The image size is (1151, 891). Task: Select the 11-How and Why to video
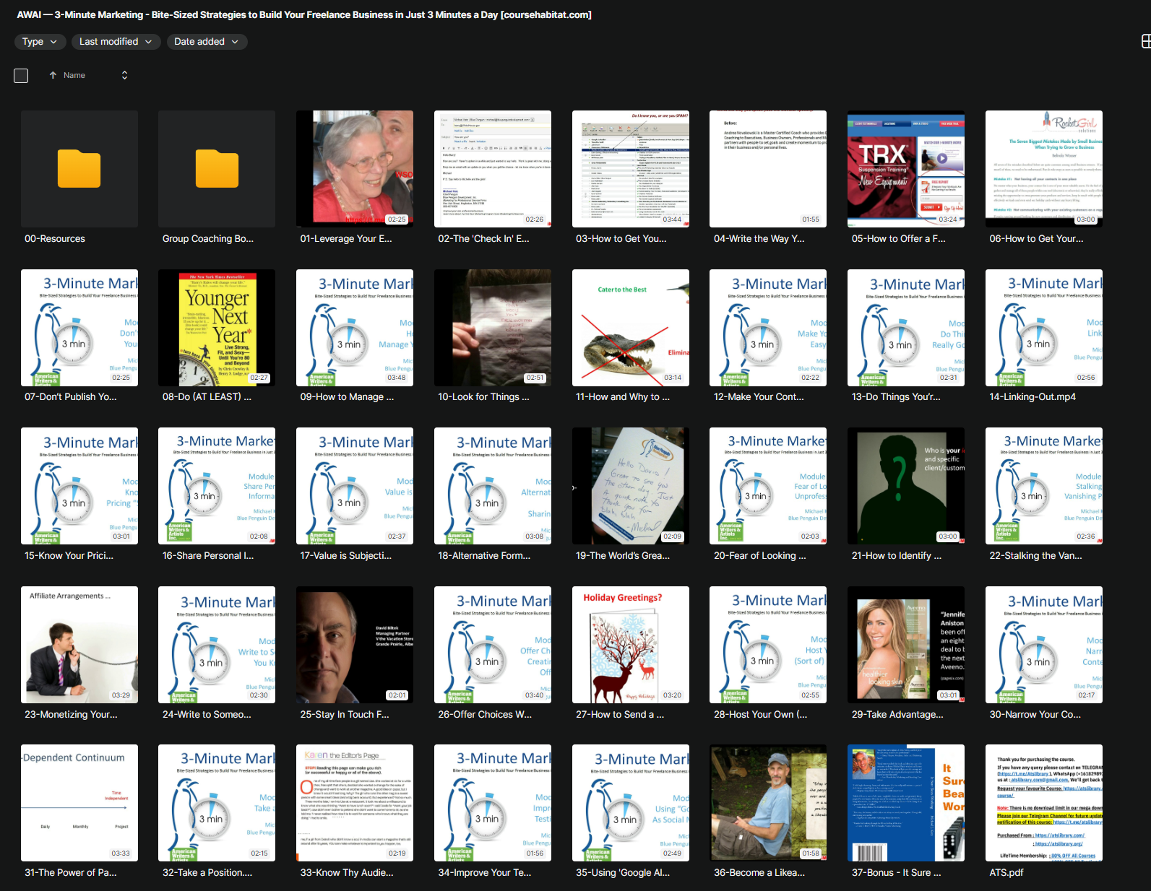[630, 327]
